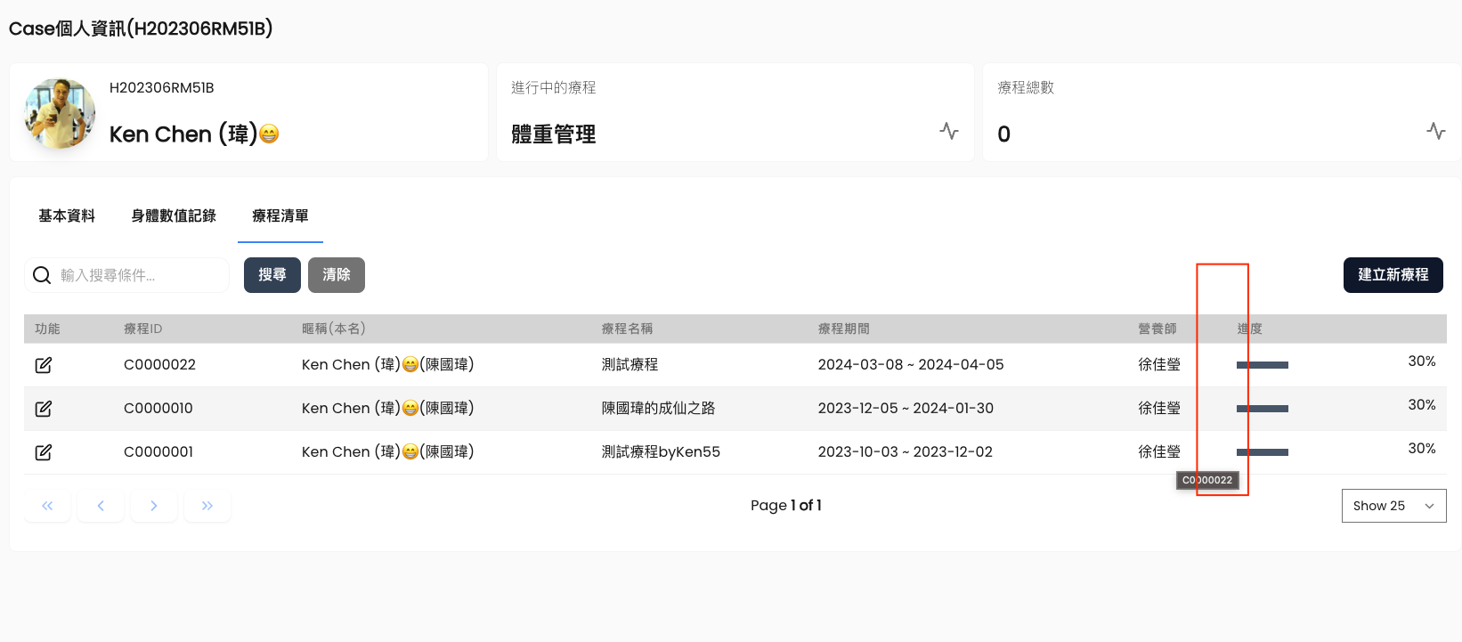This screenshot has width=1462, height=642.
Task: Jump to last page using double-right arrows
Action: point(207,506)
